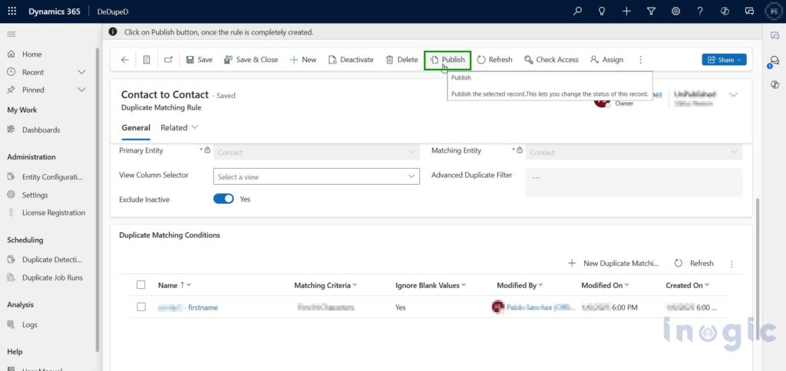Screen dimensions: 786x371
Task: Collapse the hamburger navigation menu
Action: (11, 34)
